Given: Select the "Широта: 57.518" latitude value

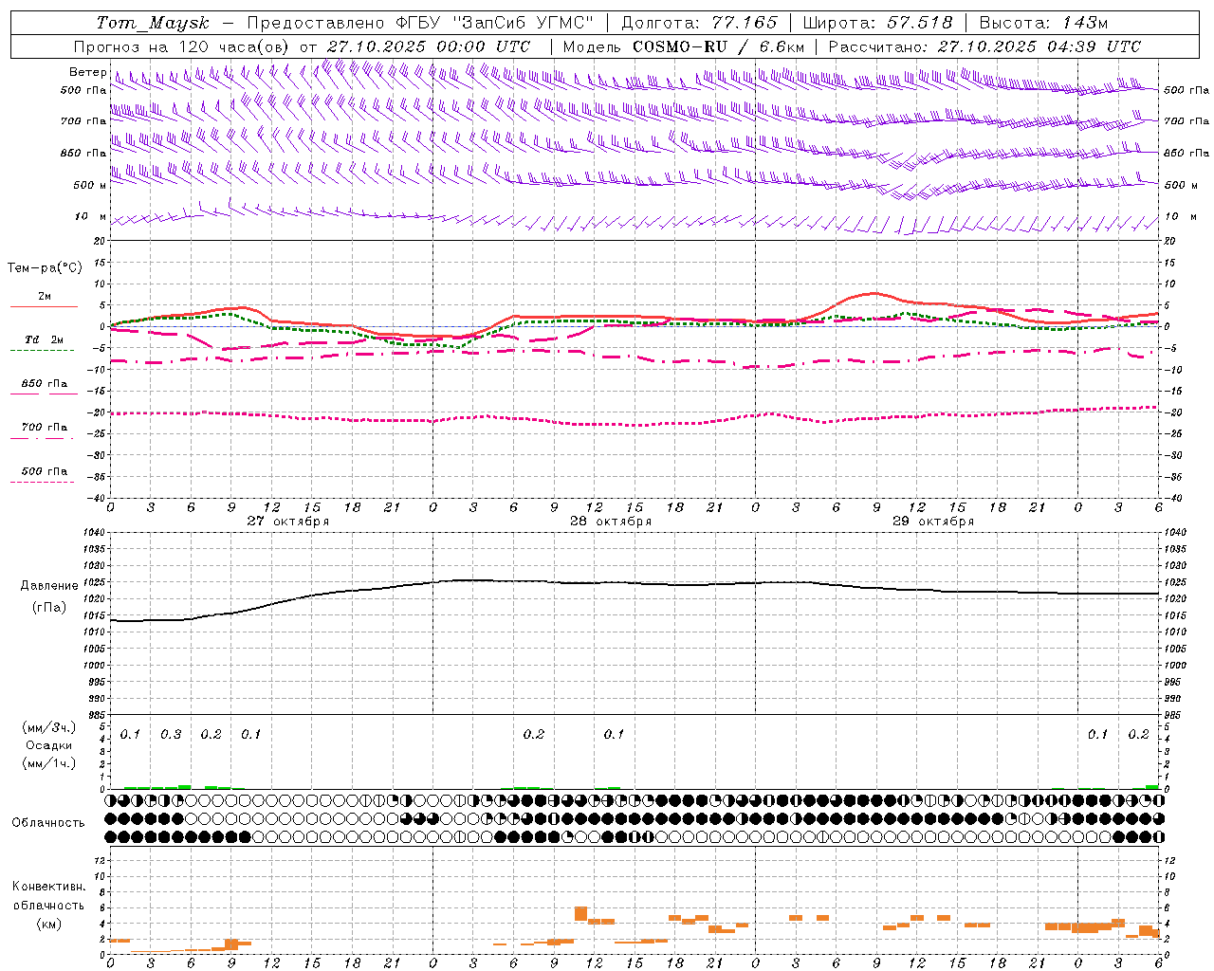Looking at the screenshot, I should 878,23.
